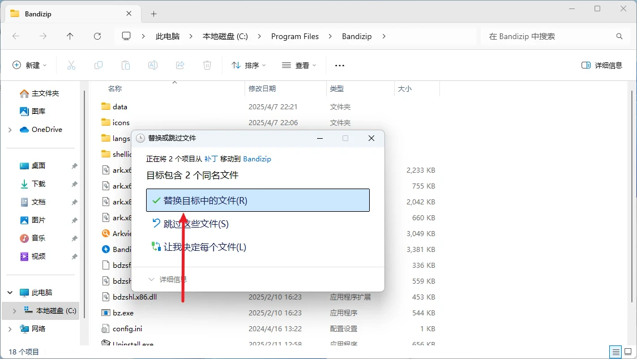This screenshot has height=359, width=637.
Task: Open the three-dot more options menu
Action: tap(340, 65)
